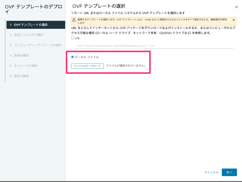Click the ファイルのアップロード button
Screen dimensions: 242x182
tap(87, 66)
